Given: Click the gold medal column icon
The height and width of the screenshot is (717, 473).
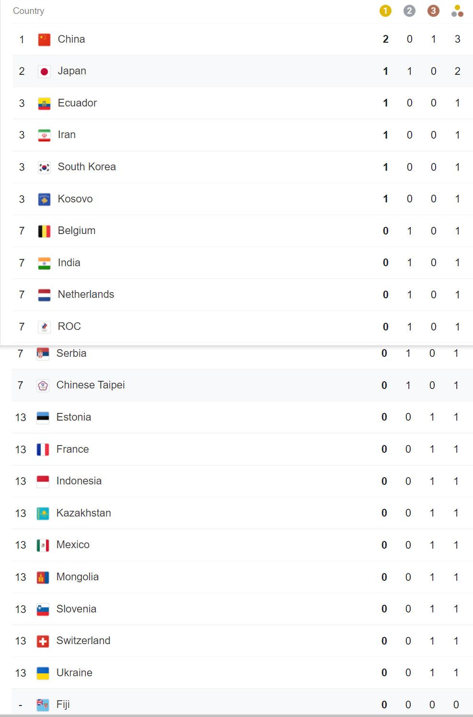Looking at the screenshot, I should click(385, 11).
